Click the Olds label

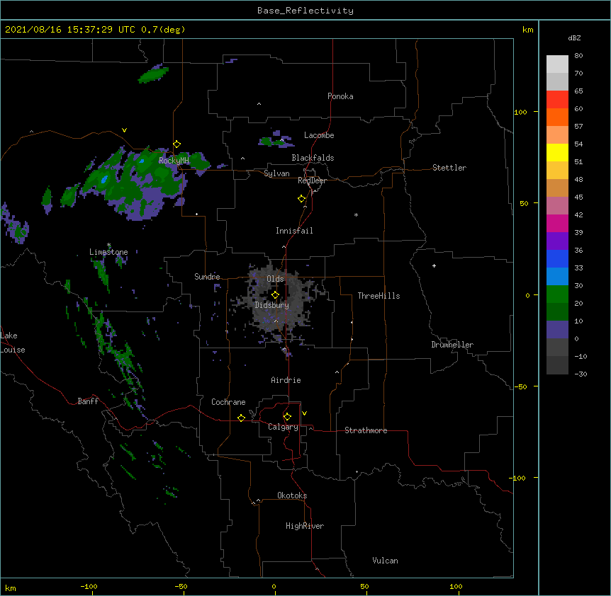tap(275, 279)
